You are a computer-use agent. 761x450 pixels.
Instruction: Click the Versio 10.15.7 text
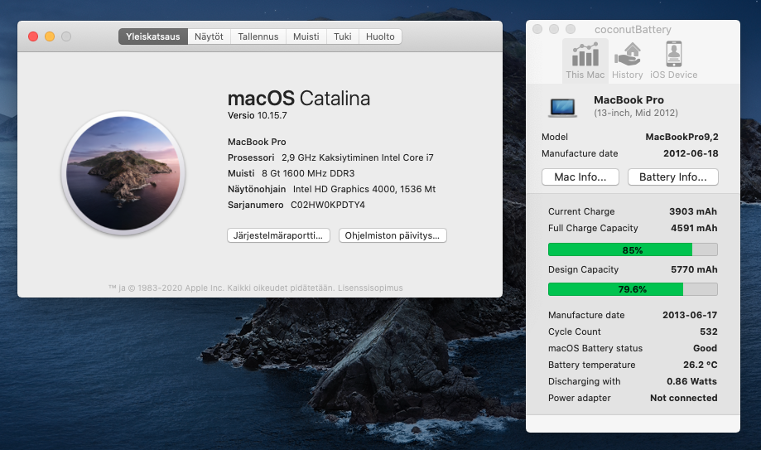[x=258, y=115]
